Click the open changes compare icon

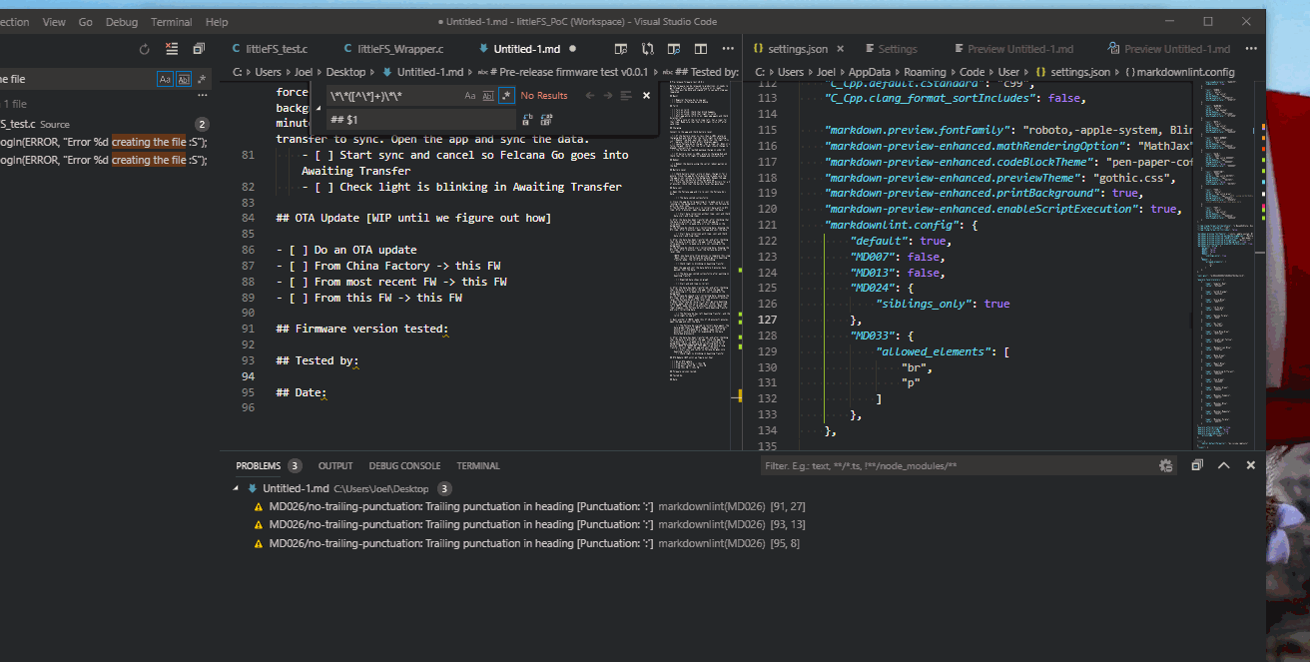tap(648, 48)
